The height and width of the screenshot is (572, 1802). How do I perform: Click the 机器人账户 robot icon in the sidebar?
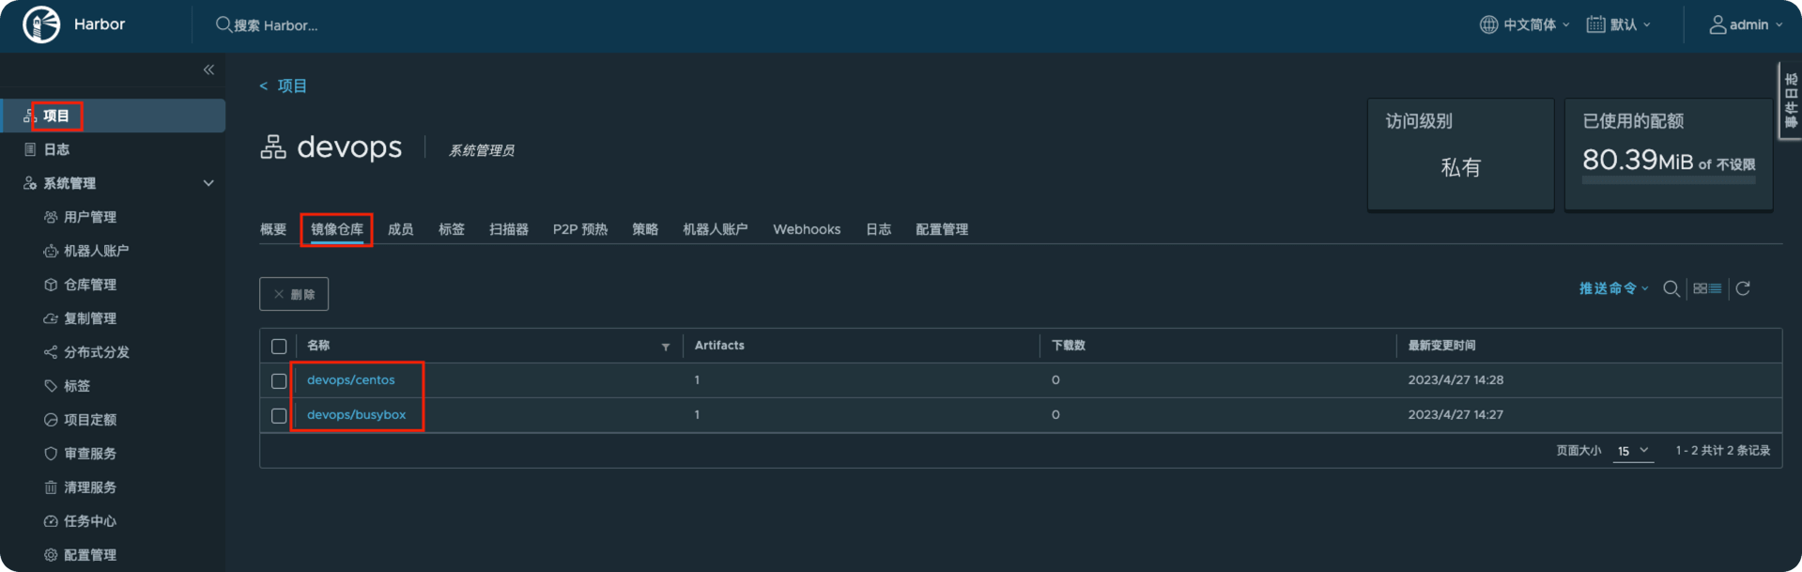(51, 251)
